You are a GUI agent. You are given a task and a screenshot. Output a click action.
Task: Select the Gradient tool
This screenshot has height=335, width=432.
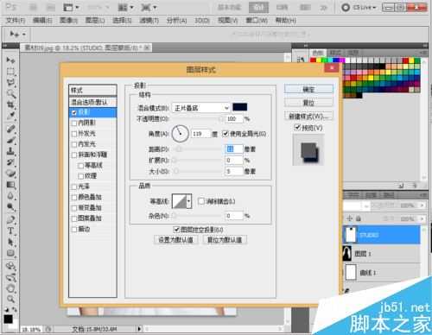tap(10, 185)
